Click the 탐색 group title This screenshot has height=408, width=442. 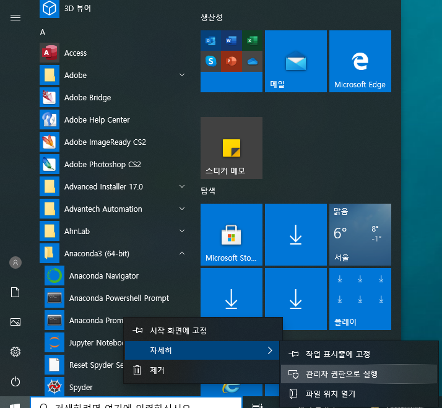(x=208, y=191)
